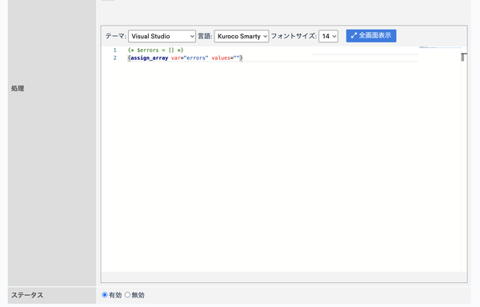Click the 処理 row label
The width and height of the screenshot is (480, 307).
pos(18,89)
